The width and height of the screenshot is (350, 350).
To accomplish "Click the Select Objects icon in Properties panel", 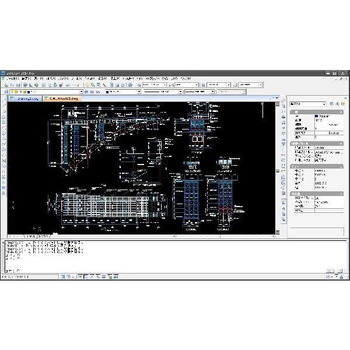I will coord(337,104).
